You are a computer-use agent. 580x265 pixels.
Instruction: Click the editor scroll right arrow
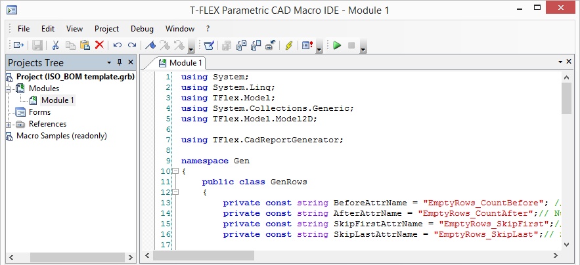click(556, 255)
